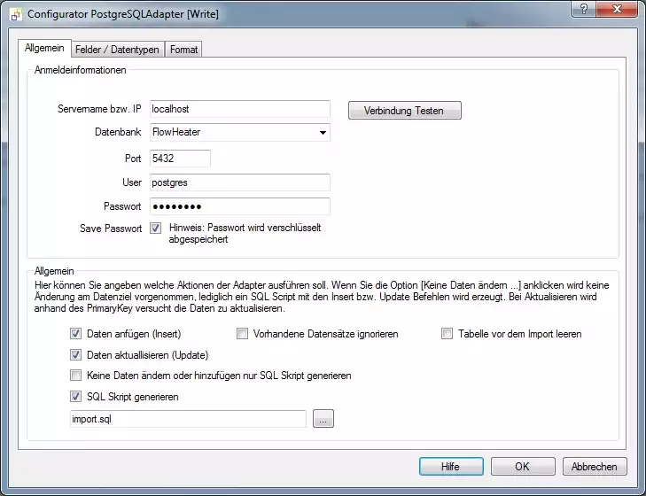Open the Format tab

(x=184, y=49)
